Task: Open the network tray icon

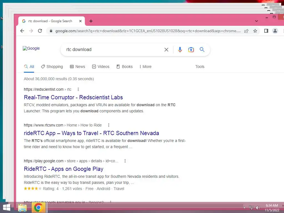Action: [251, 207]
